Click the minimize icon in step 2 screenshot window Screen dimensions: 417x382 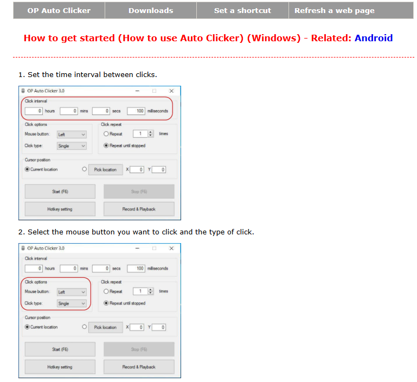click(137, 248)
